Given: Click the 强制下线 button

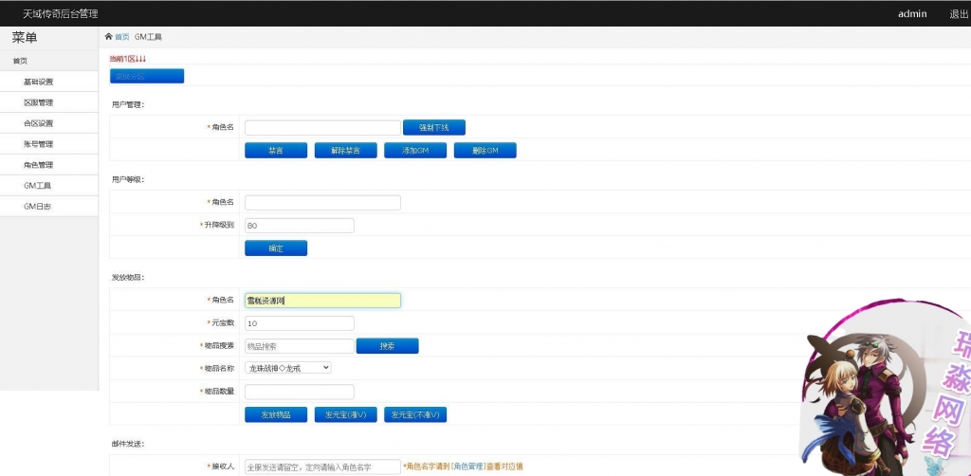Looking at the screenshot, I should click(x=434, y=127).
